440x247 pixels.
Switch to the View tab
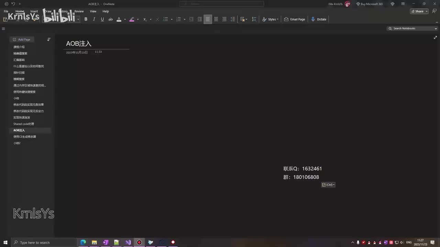pyautogui.click(x=93, y=11)
